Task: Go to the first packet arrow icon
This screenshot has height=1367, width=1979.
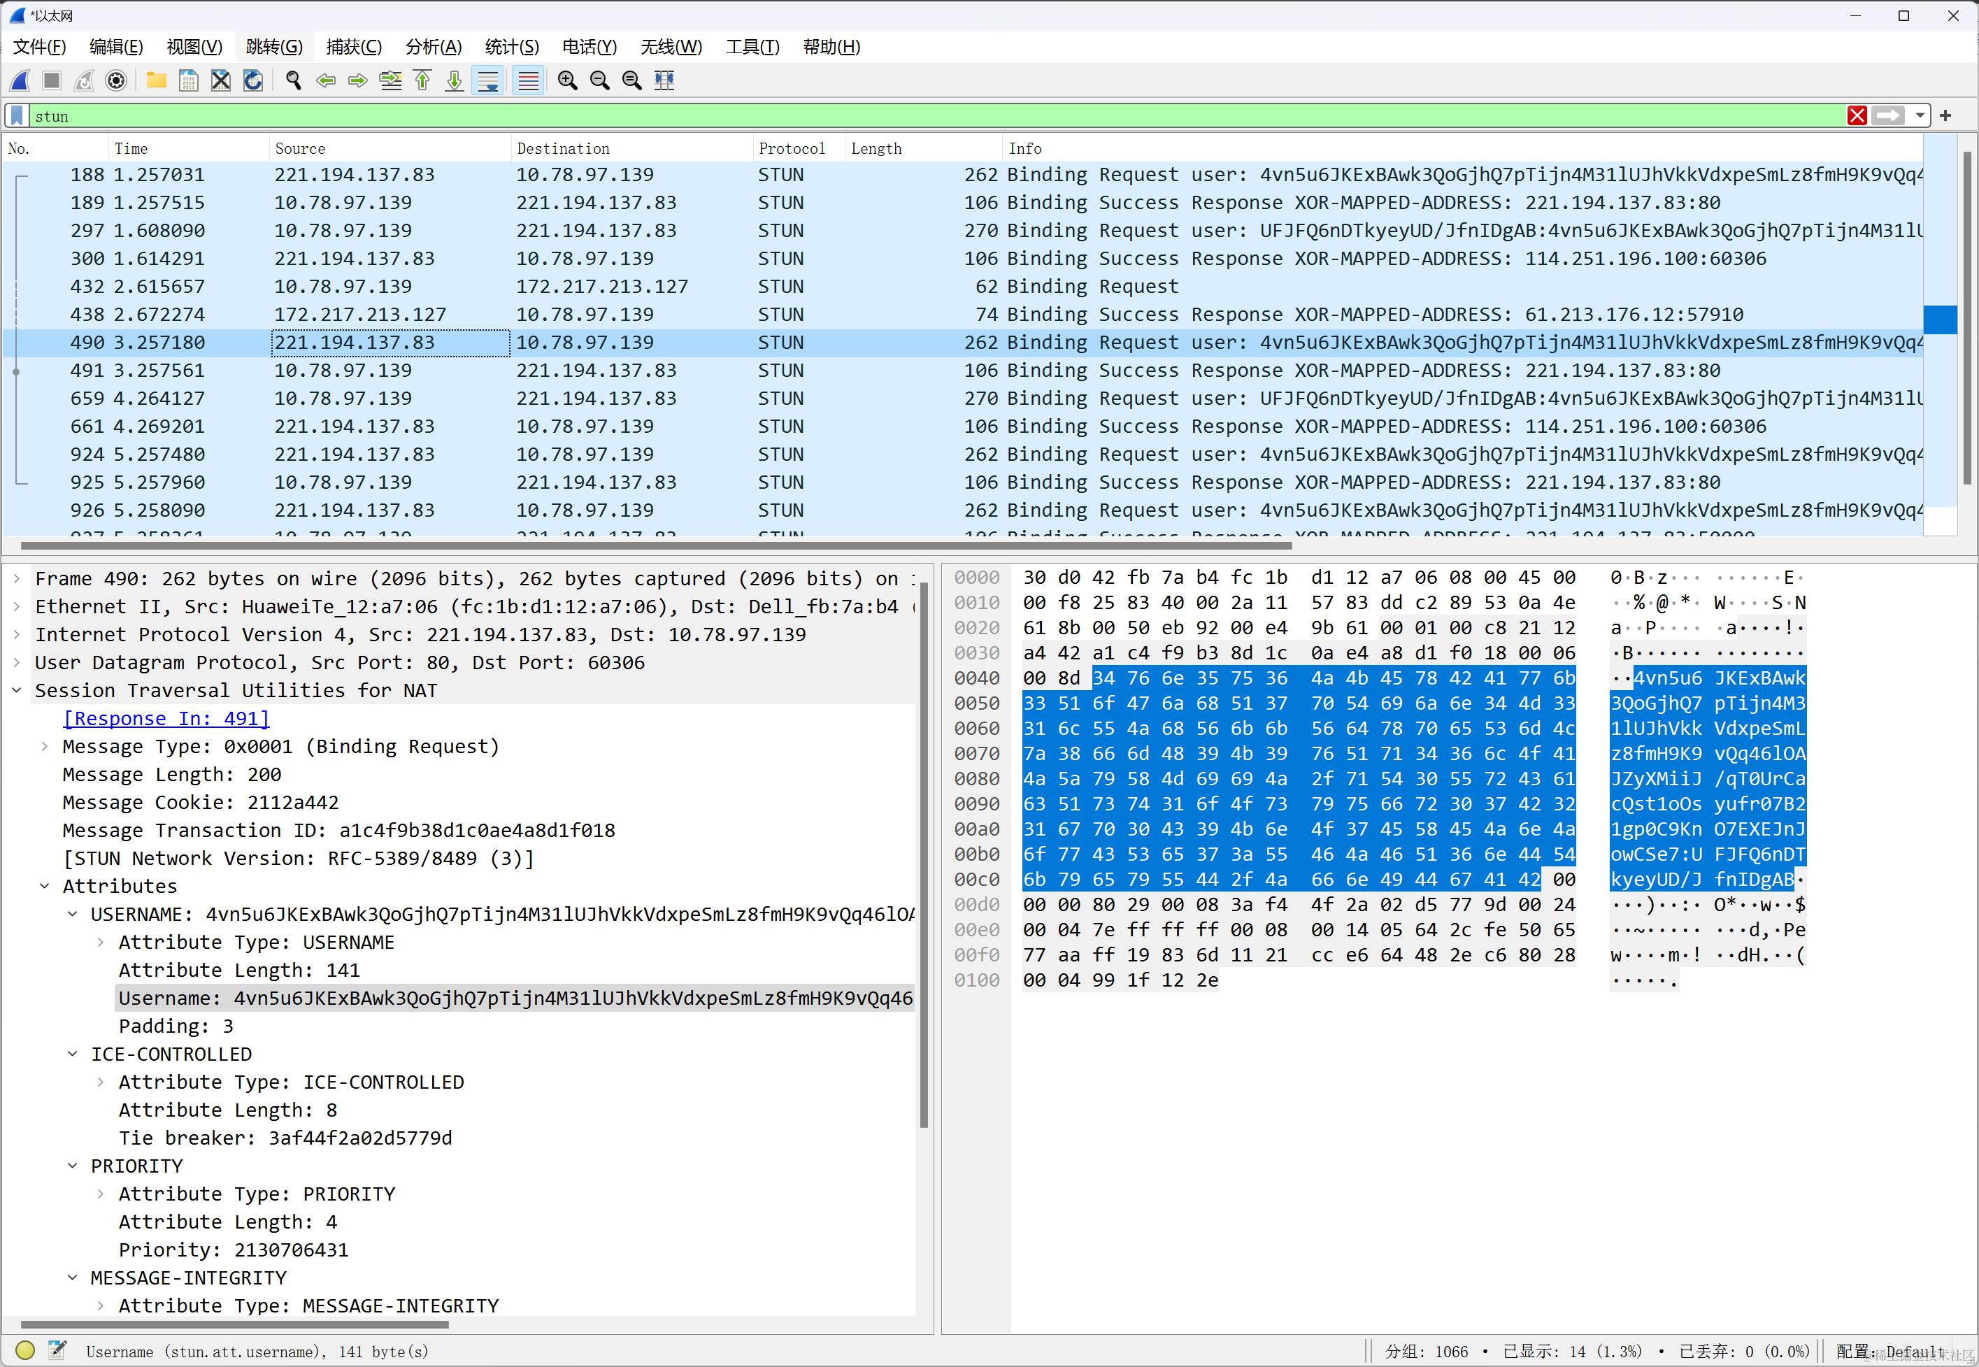Action: 422,80
